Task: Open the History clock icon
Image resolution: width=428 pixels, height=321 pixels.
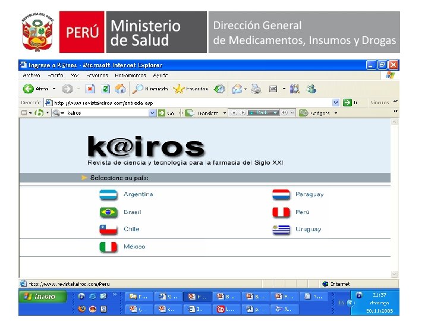Action: (x=219, y=89)
